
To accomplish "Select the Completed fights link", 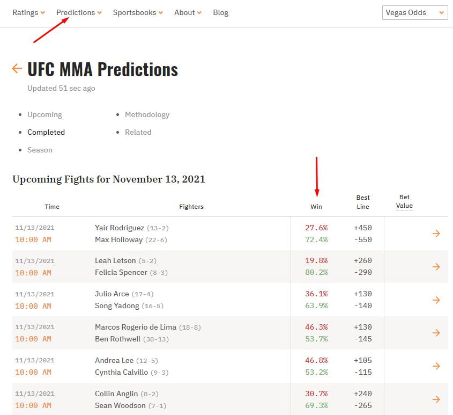I will [x=46, y=132].
